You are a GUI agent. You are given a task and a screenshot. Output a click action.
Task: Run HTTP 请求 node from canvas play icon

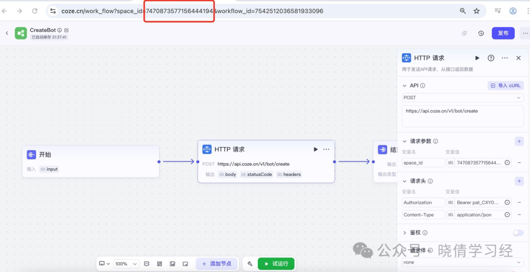coord(316,149)
